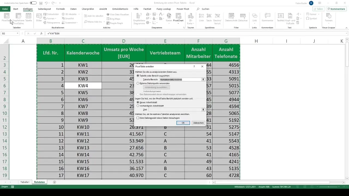
Task: Toggle the Automatisches Speichern switch
Action: pyautogui.click(x=33, y=3)
